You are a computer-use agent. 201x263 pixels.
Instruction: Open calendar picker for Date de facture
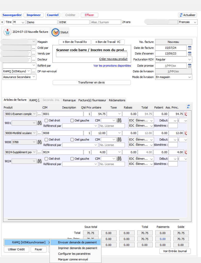(190, 48)
